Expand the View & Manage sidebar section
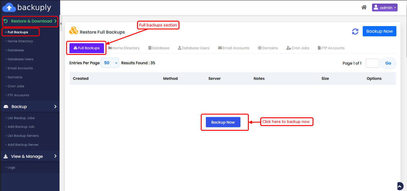The width and height of the screenshot is (407, 191). click(x=30, y=156)
